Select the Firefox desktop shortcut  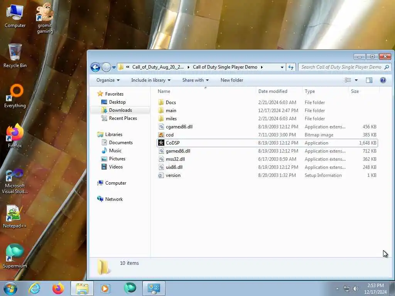[15, 136]
